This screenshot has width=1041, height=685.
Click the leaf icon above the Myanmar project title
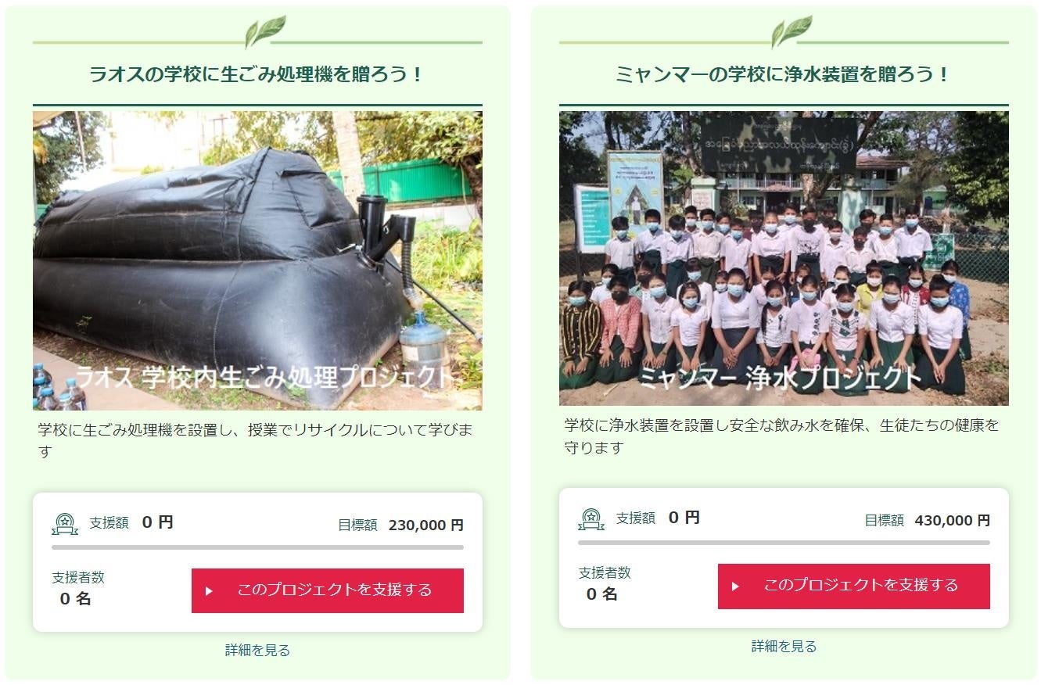[792, 32]
